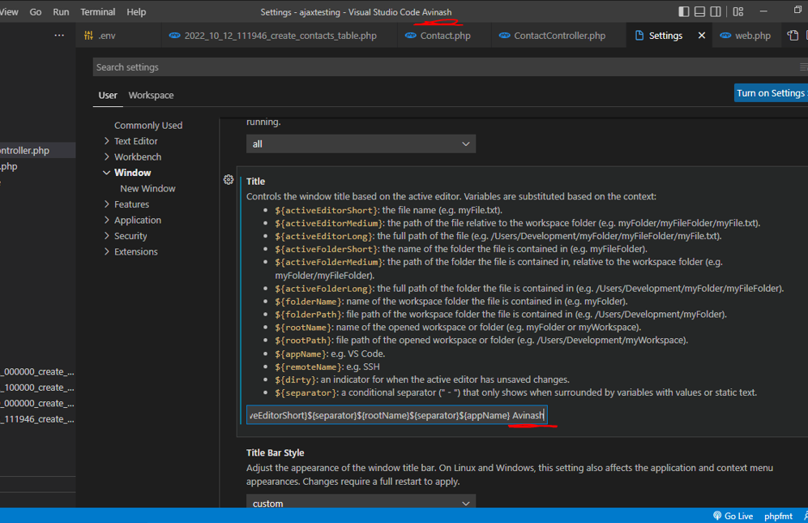
Task: Switch to the ContactController.php tab
Action: click(x=559, y=36)
